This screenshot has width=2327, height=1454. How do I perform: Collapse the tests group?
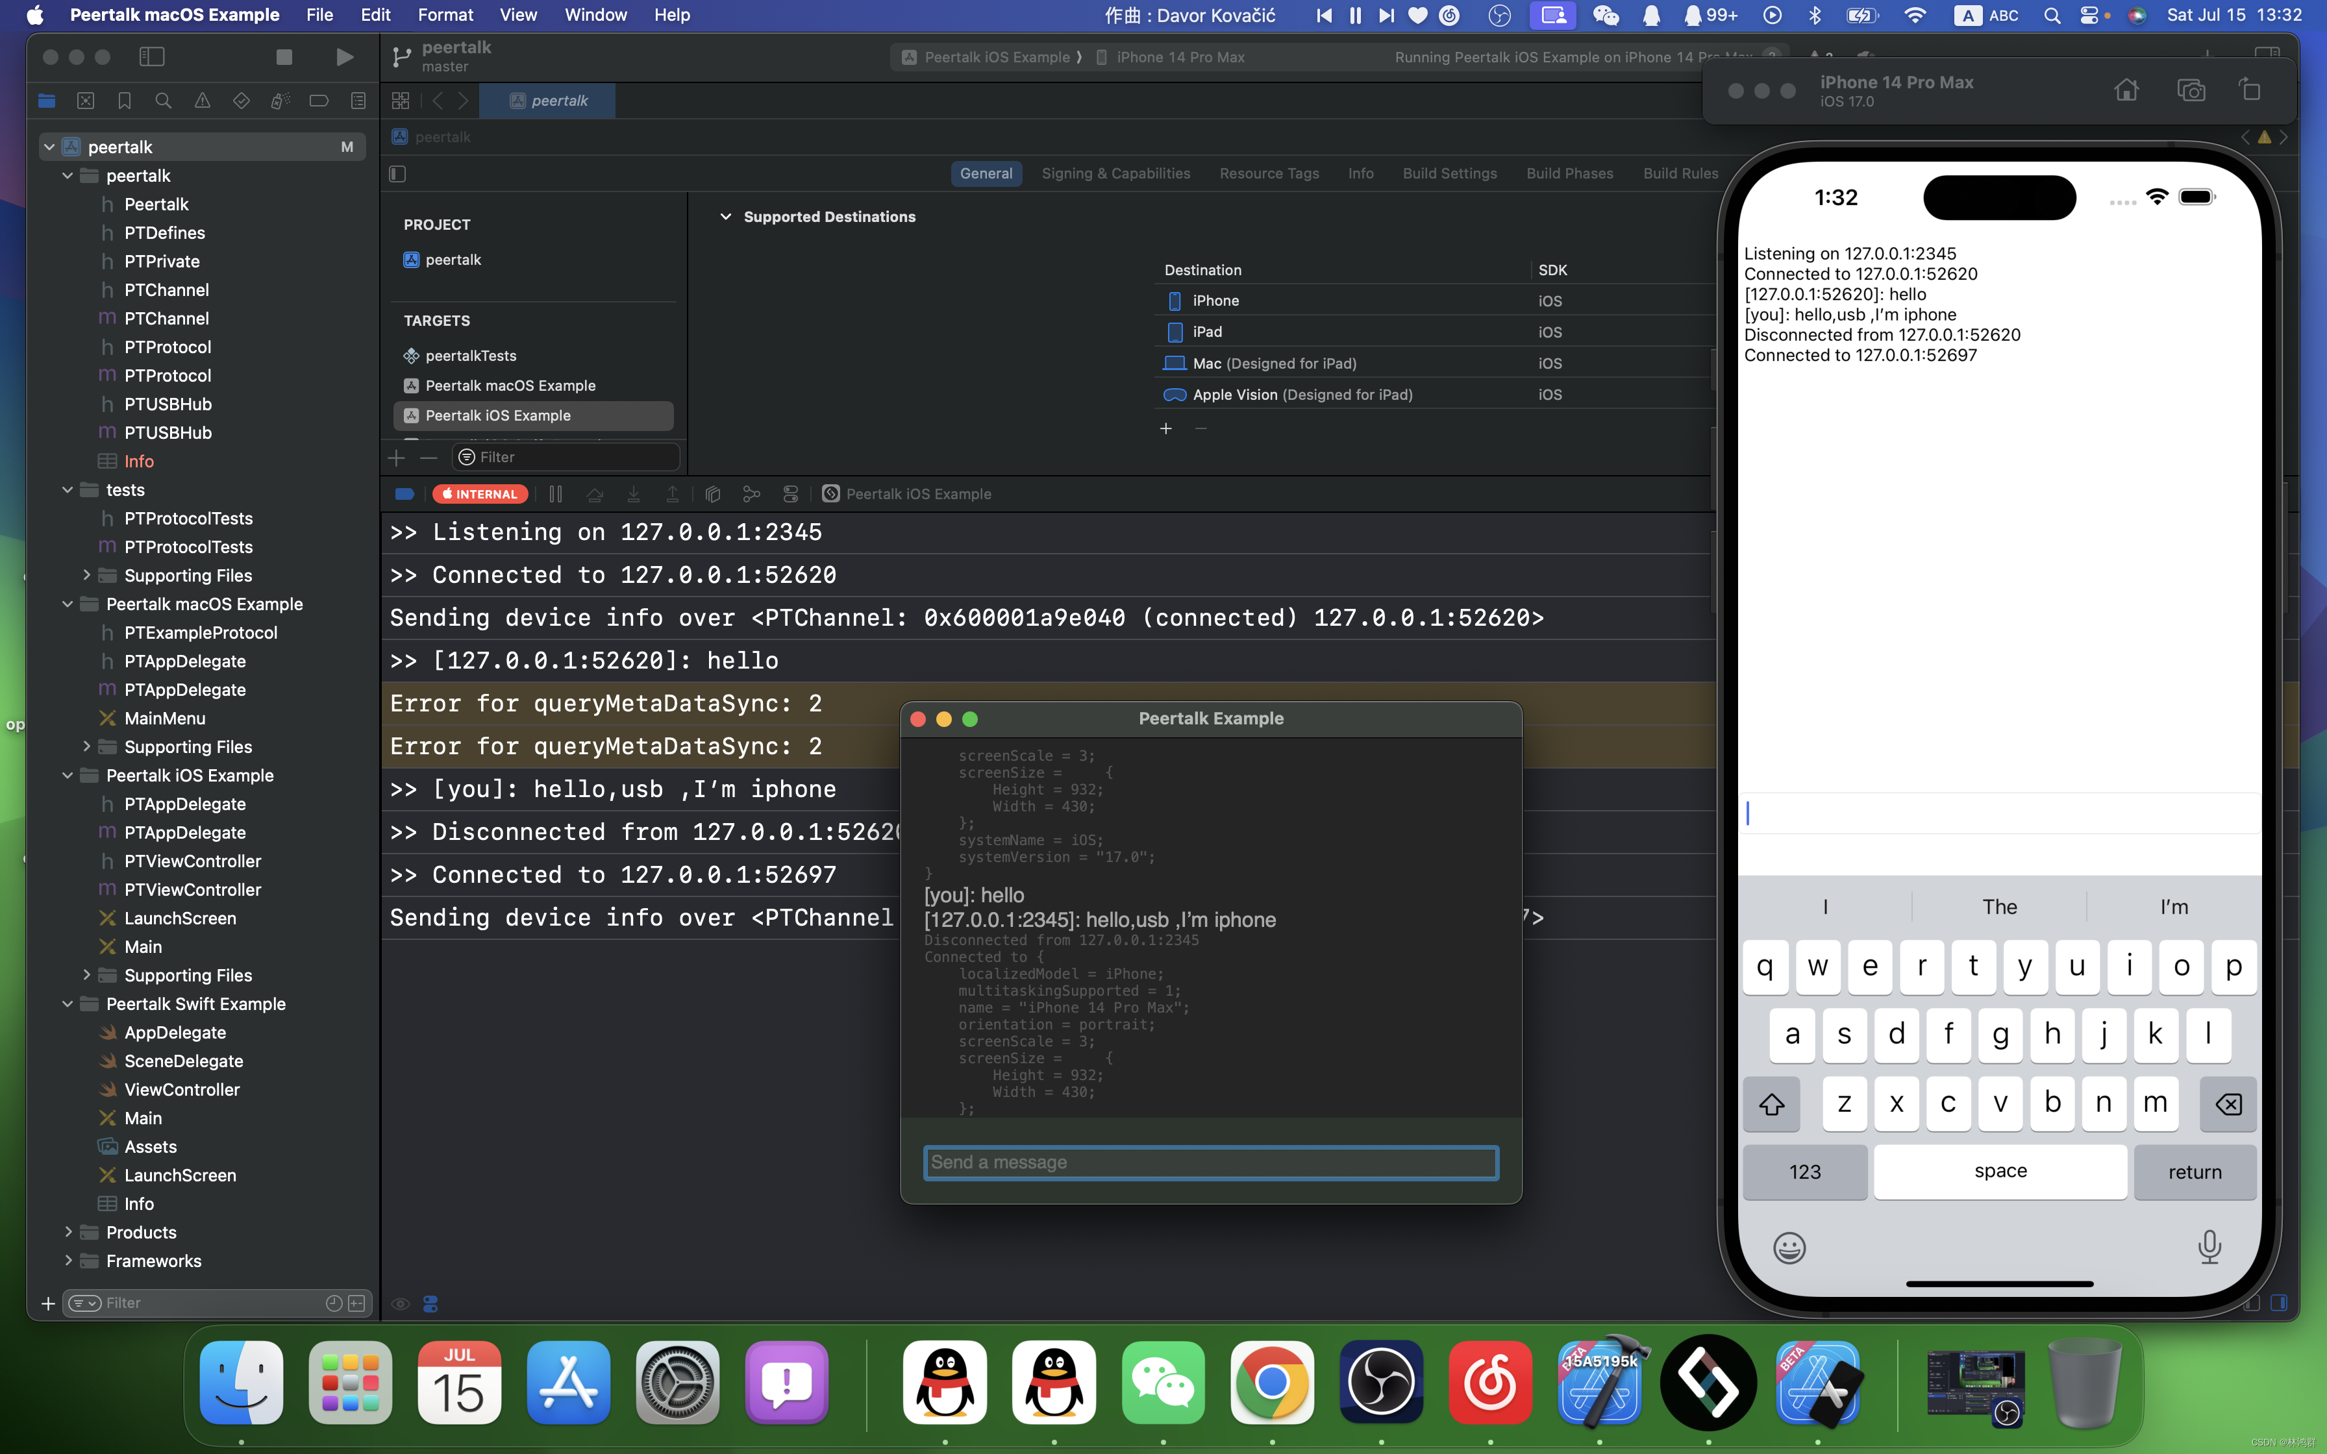point(68,489)
